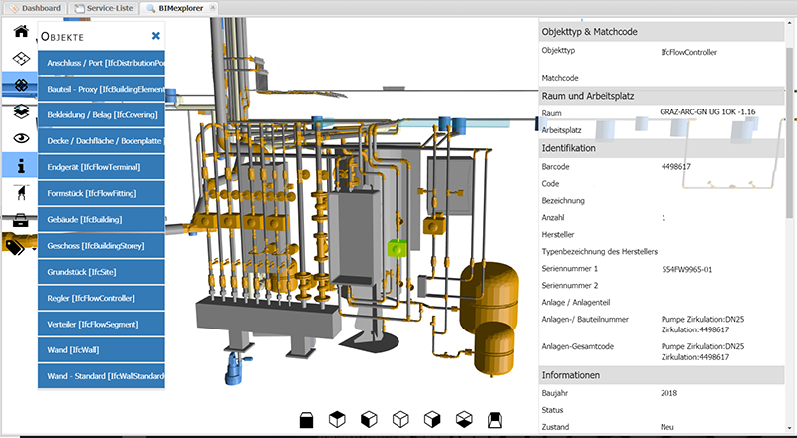Open the floor plan icon in sidebar
Viewport: 797px width, 438px height.
coord(21,59)
